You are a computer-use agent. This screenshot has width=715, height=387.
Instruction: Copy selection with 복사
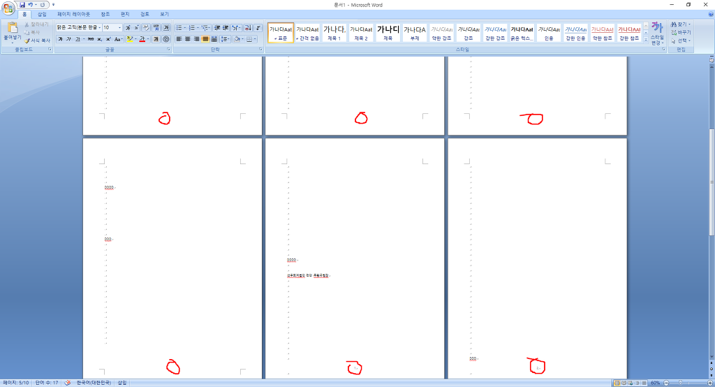click(x=32, y=32)
